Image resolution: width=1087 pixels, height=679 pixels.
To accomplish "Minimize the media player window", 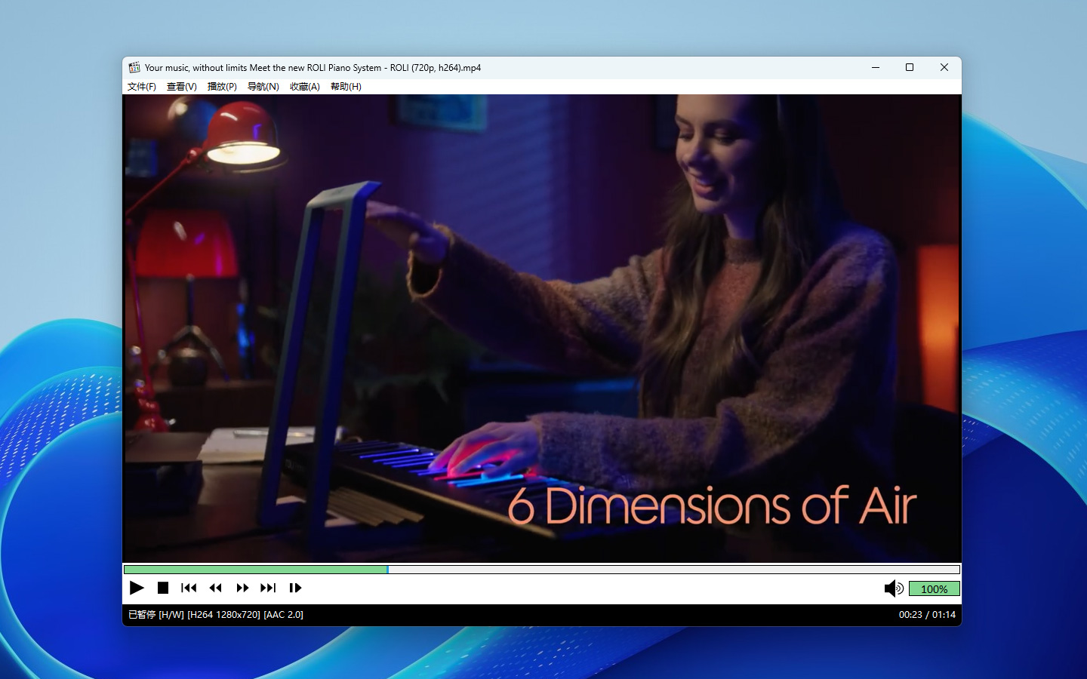I will [876, 67].
